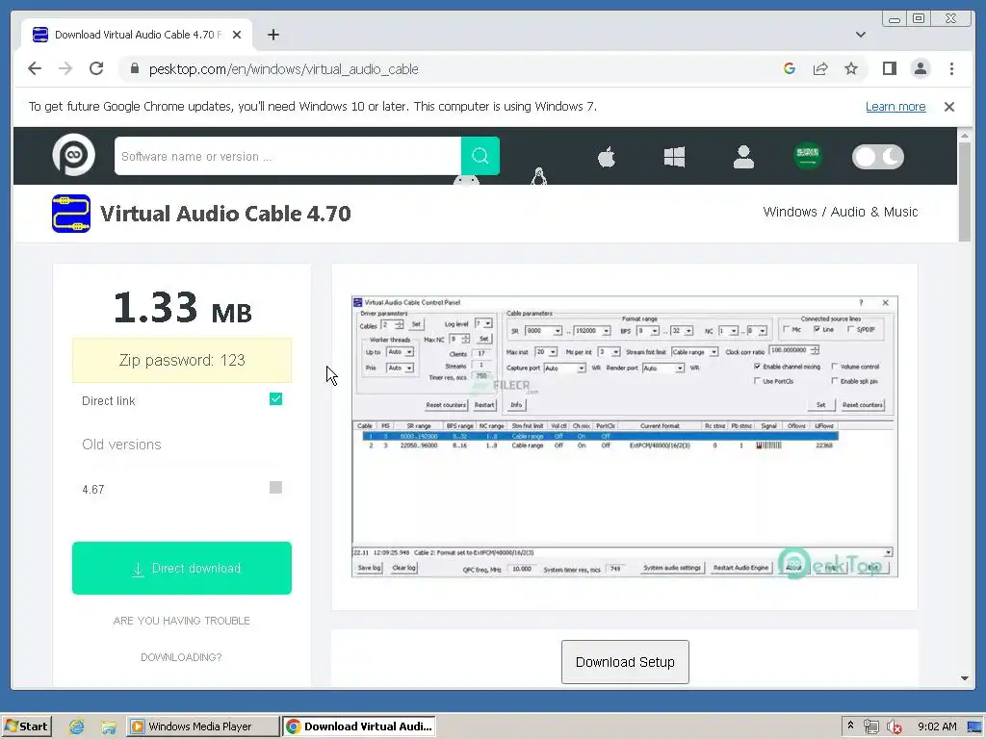Click the browser forward arrow
This screenshot has width=986, height=739.
click(x=65, y=68)
